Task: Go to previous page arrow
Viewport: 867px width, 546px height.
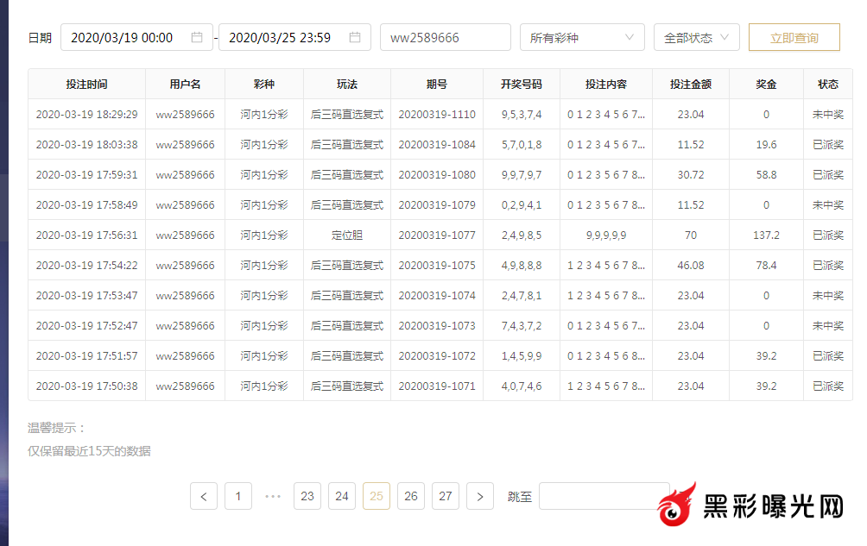Action: point(204,496)
